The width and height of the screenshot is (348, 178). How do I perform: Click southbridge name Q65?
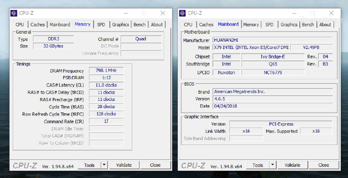pos(273,64)
